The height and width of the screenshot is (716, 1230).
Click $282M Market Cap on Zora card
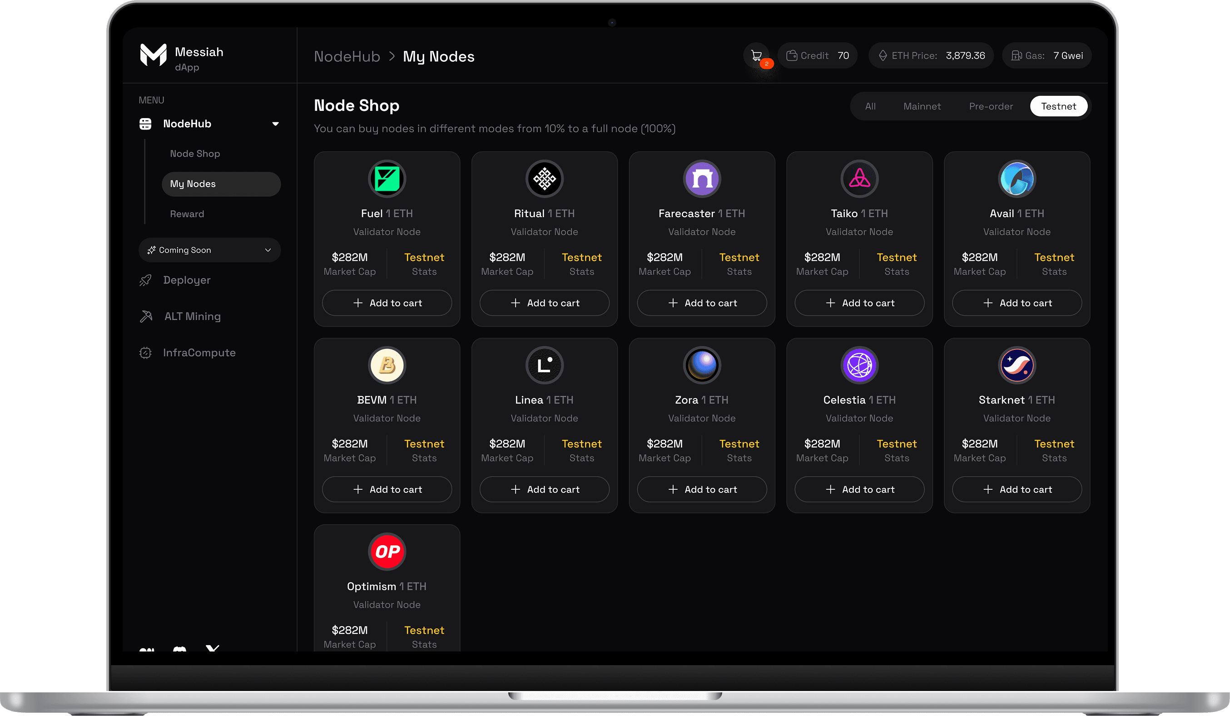pos(665,451)
